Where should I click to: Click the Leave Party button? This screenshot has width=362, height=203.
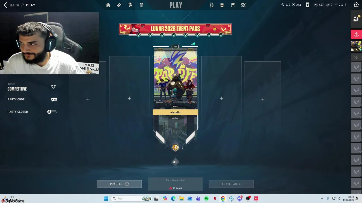231,184
